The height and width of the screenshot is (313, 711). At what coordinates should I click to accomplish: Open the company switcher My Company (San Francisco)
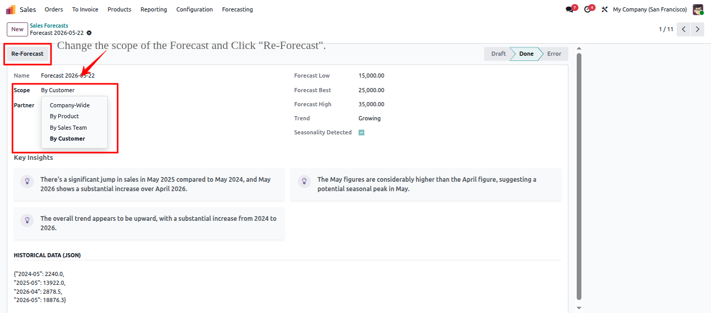[650, 9]
